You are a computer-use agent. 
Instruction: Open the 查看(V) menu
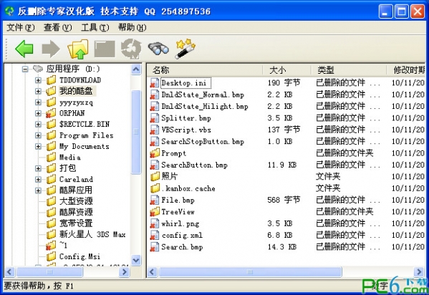57,27
